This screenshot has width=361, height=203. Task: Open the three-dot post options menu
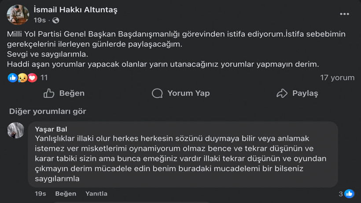point(344,14)
